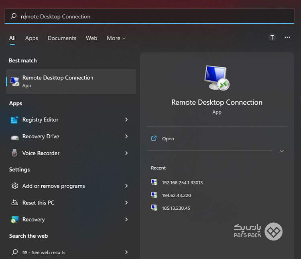Click the Reset this PC icon
The width and height of the screenshot is (301, 259).
[x=15, y=202]
